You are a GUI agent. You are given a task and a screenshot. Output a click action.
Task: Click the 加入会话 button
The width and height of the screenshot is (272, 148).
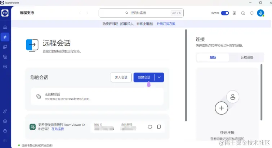click(x=121, y=77)
